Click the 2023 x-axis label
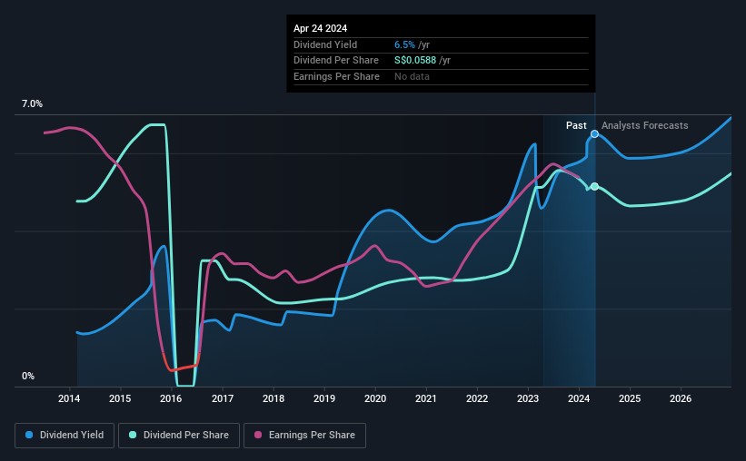The width and height of the screenshot is (746, 461). point(528,398)
